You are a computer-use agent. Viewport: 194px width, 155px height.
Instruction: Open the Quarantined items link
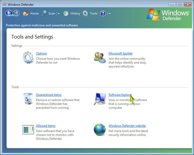[49, 95]
